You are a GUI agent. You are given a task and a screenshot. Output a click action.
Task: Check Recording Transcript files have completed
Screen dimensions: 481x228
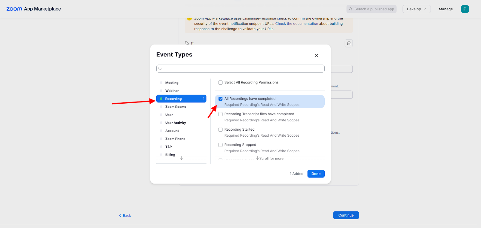pos(220,114)
